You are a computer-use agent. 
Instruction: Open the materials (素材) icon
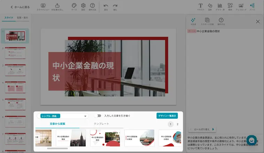(230, 7)
